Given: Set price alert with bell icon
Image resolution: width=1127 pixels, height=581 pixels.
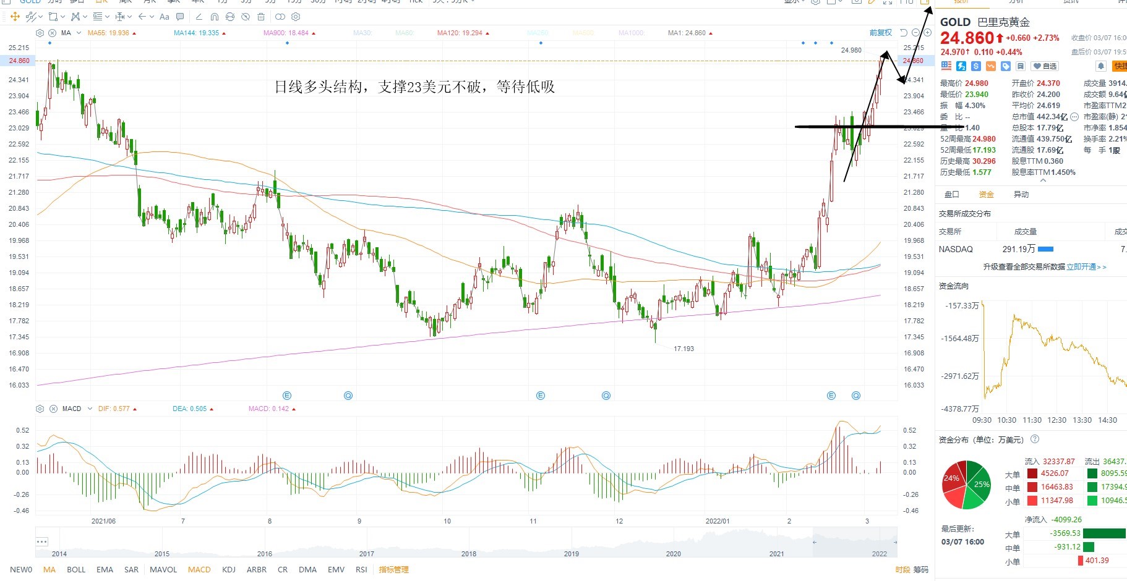Looking at the screenshot, I should [x=1101, y=66].
